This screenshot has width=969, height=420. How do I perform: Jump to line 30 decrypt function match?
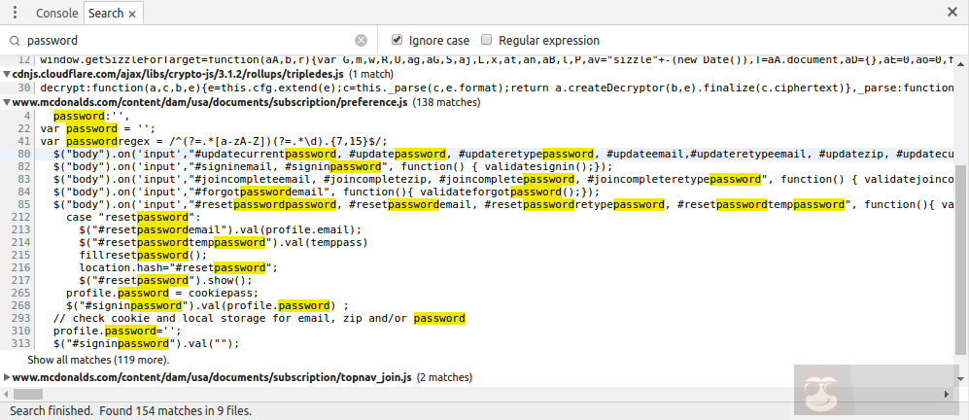click(x=389, y=87)
